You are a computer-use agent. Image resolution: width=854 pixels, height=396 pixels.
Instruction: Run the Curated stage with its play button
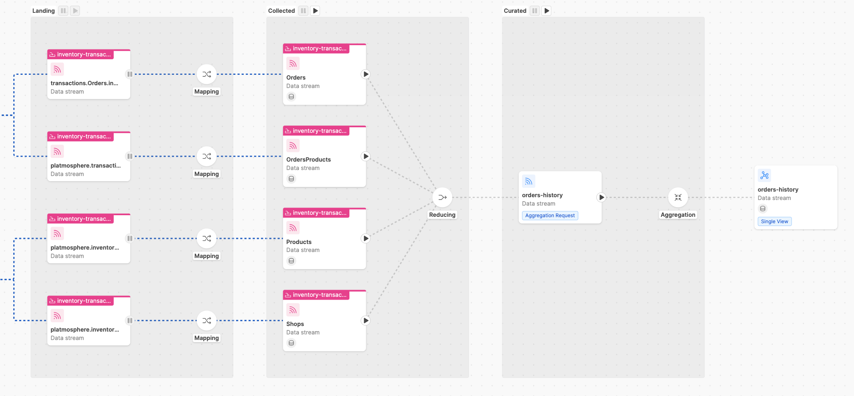pyautogui.click(x=546, y=10)
